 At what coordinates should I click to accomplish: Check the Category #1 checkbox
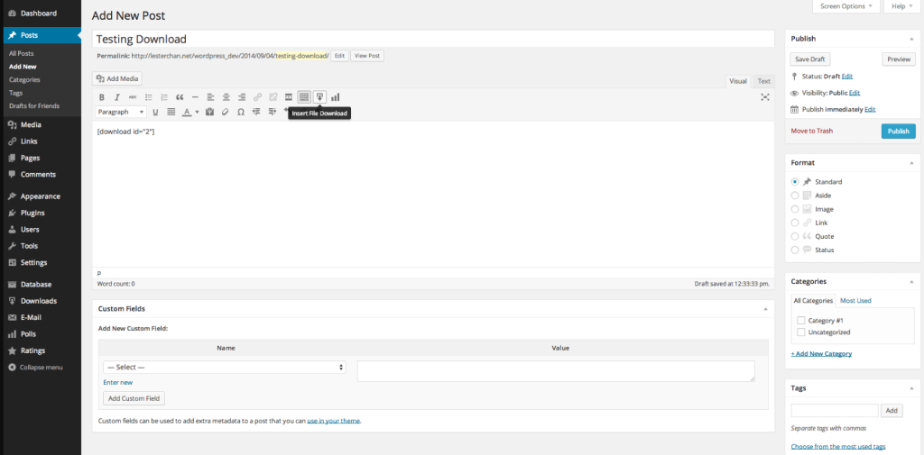[801, 320]
